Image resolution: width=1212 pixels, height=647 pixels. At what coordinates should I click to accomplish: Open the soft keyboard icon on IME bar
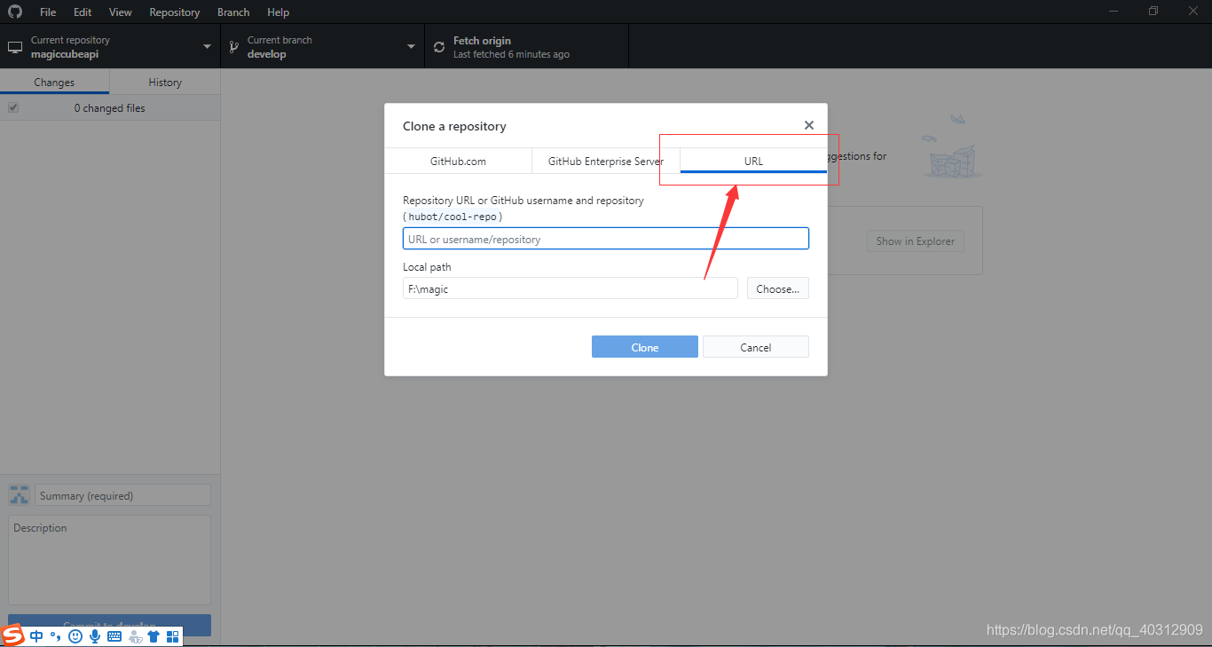[114, 636]
